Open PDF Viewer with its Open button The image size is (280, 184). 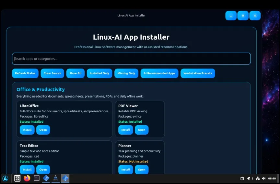tap(142, 130)
